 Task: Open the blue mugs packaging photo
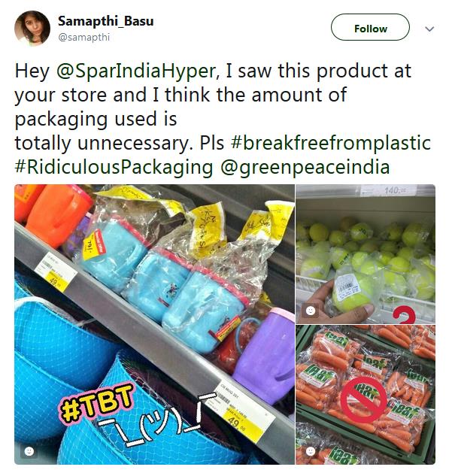[154, 324]
